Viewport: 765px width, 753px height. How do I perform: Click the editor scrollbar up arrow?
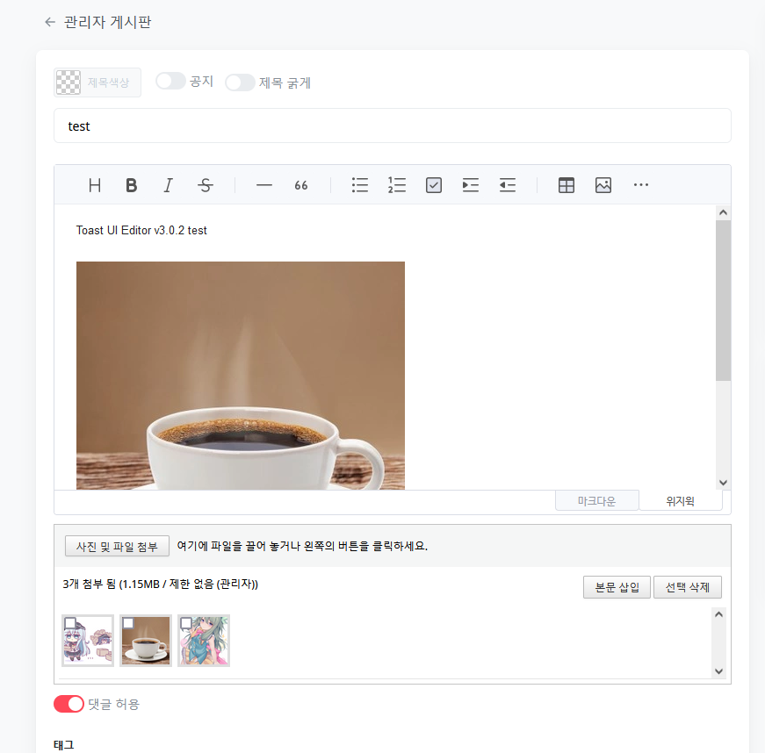click(723, 212)
